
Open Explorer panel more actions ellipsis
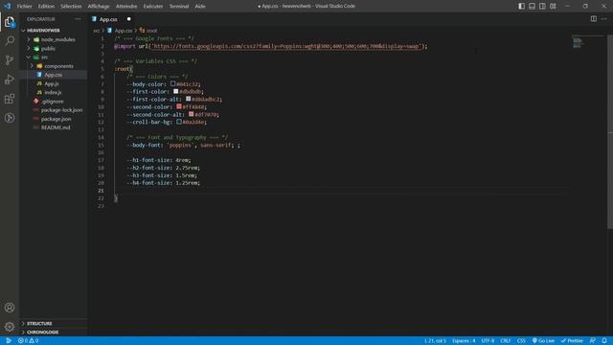coord(78,19)
